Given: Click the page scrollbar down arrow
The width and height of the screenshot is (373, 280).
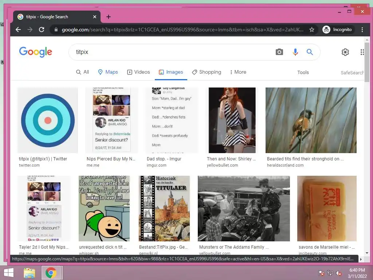Looking at the screenshot, I should click(367, 253).
